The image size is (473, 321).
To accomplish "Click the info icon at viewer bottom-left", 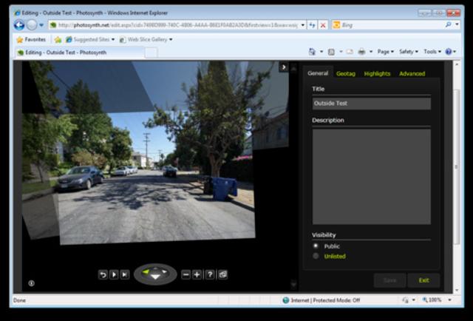I will (x=32, y=283).
